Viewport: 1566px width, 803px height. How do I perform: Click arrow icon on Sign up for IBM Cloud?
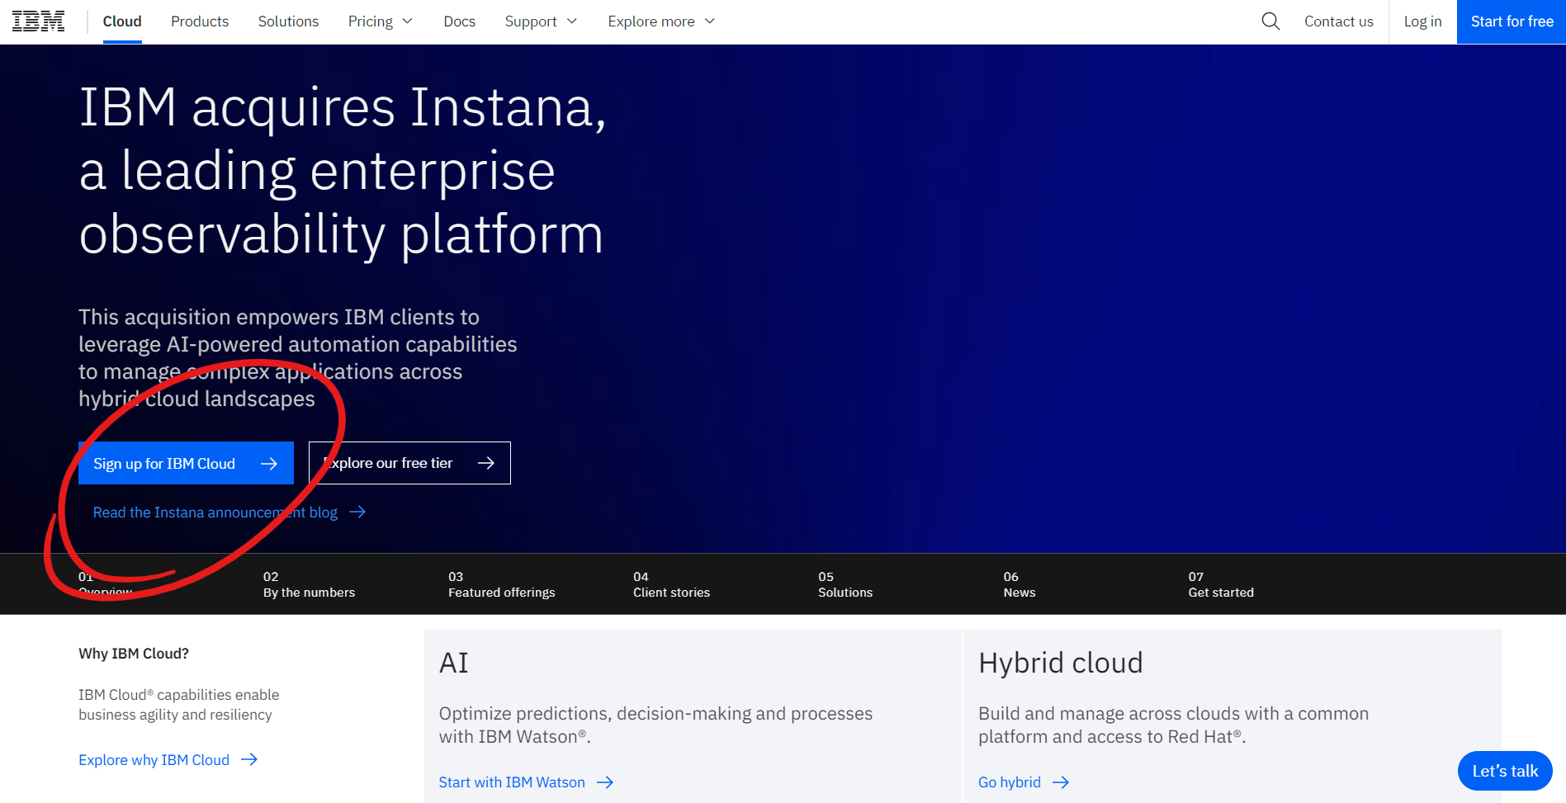(269, 464)
